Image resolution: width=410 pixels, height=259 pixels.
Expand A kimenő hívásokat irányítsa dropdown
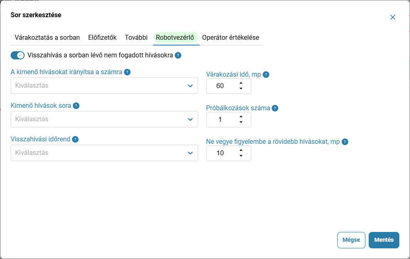[x=104, y=86]
